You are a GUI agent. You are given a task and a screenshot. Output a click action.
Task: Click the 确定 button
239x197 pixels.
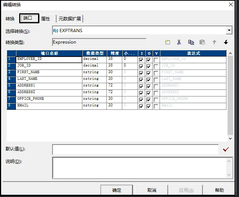(117, 190)
